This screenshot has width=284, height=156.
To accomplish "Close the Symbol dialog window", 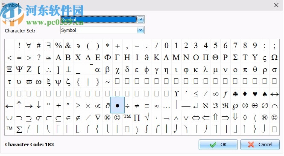I will click(276, 5).
